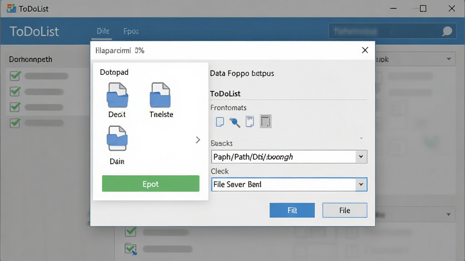Toggle the third checkbox under Dorhonnpeth
465x261 pixels.
[x=15, y=107]
